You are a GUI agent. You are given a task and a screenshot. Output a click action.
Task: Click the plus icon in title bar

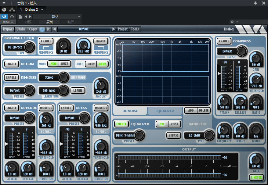coord(12,3)
